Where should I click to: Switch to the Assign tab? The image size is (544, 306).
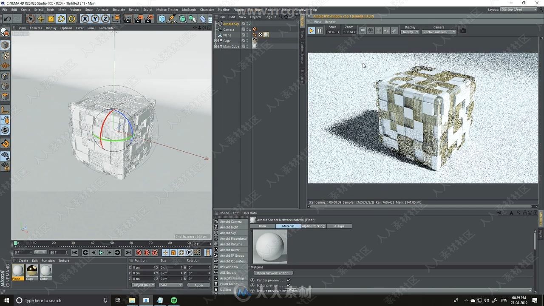(x=339, y=226)
